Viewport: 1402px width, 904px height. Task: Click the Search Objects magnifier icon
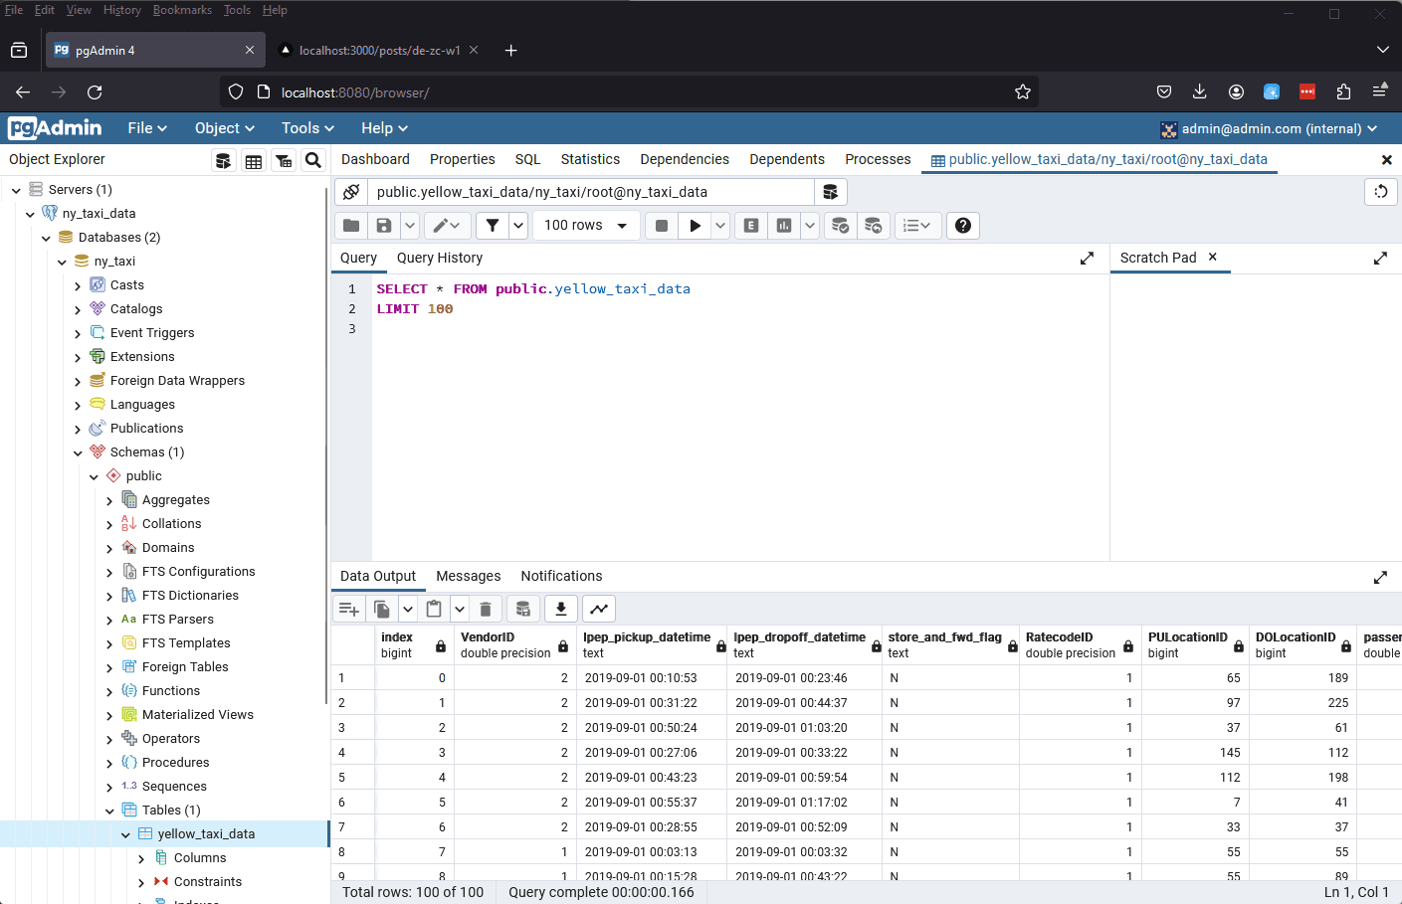(313, 160)
